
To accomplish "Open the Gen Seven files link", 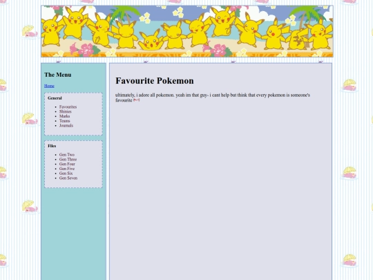I will coord(68,178).
